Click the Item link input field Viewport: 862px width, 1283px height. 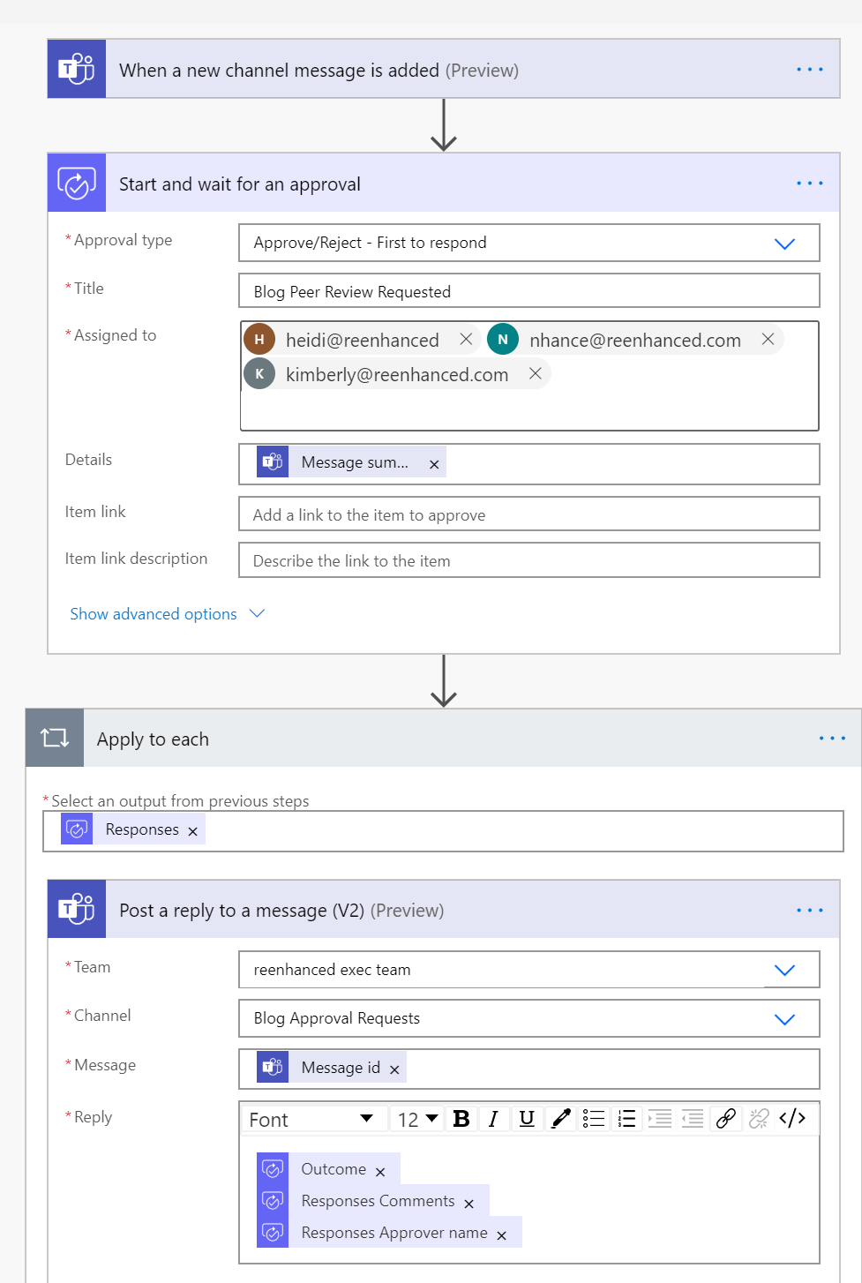click(x=528, y=514)
